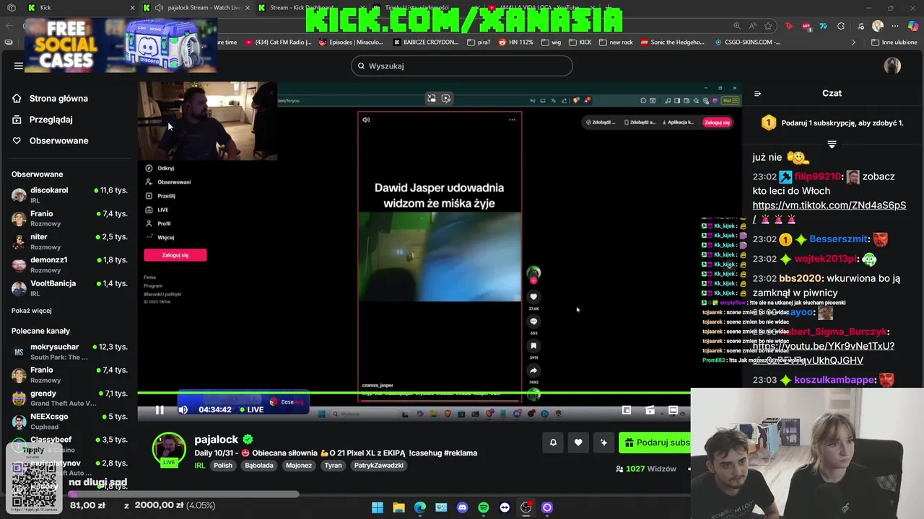Select the PatrykZawadzki tag

pyautogui.click(x=379, y=466)
